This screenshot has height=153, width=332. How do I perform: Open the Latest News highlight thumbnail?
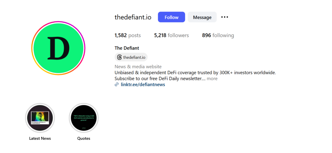pos(40,118)
